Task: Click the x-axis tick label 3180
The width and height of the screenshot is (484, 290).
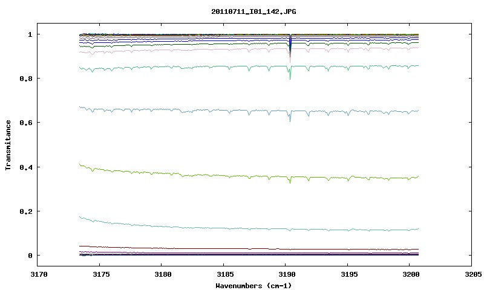Action: (163, 274)
